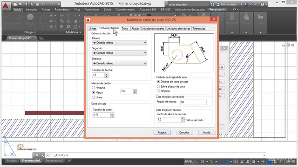Click the customization hamburger icon in status bar
This screenshot has width=298, height=167.
(x=294, y=162)
